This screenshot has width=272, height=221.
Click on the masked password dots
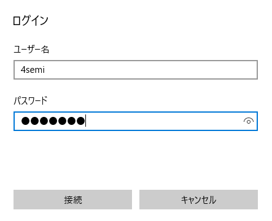pos(53,121)
